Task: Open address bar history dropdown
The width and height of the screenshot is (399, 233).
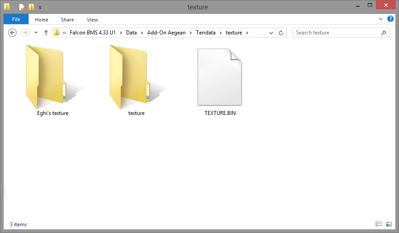Action: coord(271,33)
